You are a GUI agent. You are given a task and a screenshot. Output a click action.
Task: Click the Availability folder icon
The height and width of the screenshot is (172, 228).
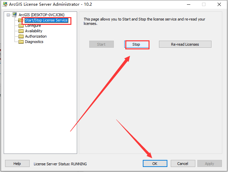[x=21, y=31]
